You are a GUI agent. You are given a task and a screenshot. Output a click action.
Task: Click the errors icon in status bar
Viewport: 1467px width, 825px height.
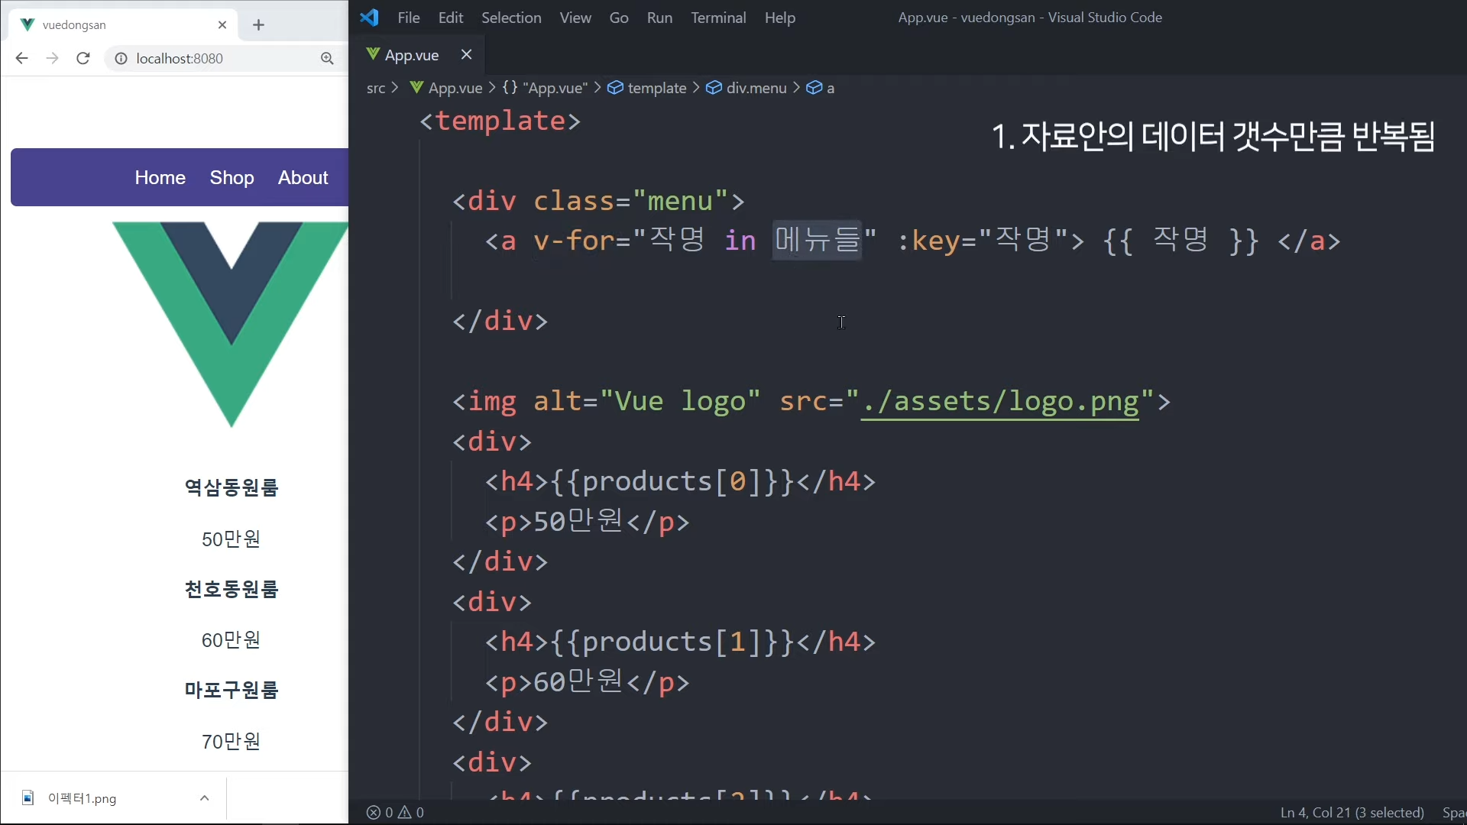tap(374, 812)
